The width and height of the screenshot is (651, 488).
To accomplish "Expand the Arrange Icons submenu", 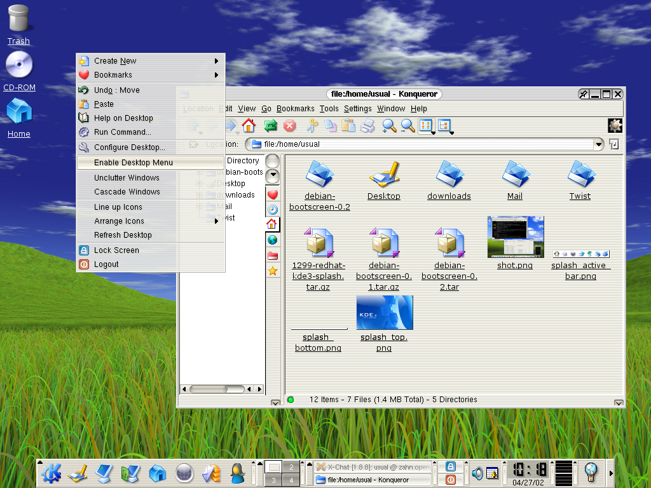I will pyautogui.click(x=151, y=220).
